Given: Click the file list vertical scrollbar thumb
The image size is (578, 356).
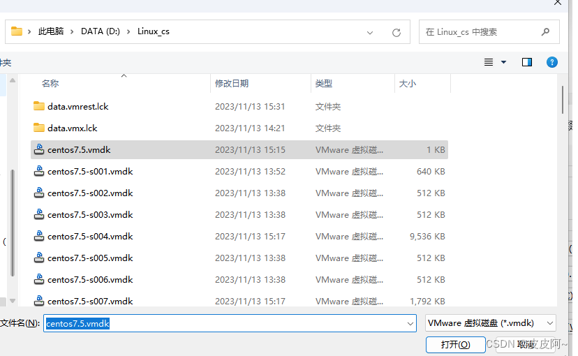Looking at the screenshot, I should click(563, 100).
